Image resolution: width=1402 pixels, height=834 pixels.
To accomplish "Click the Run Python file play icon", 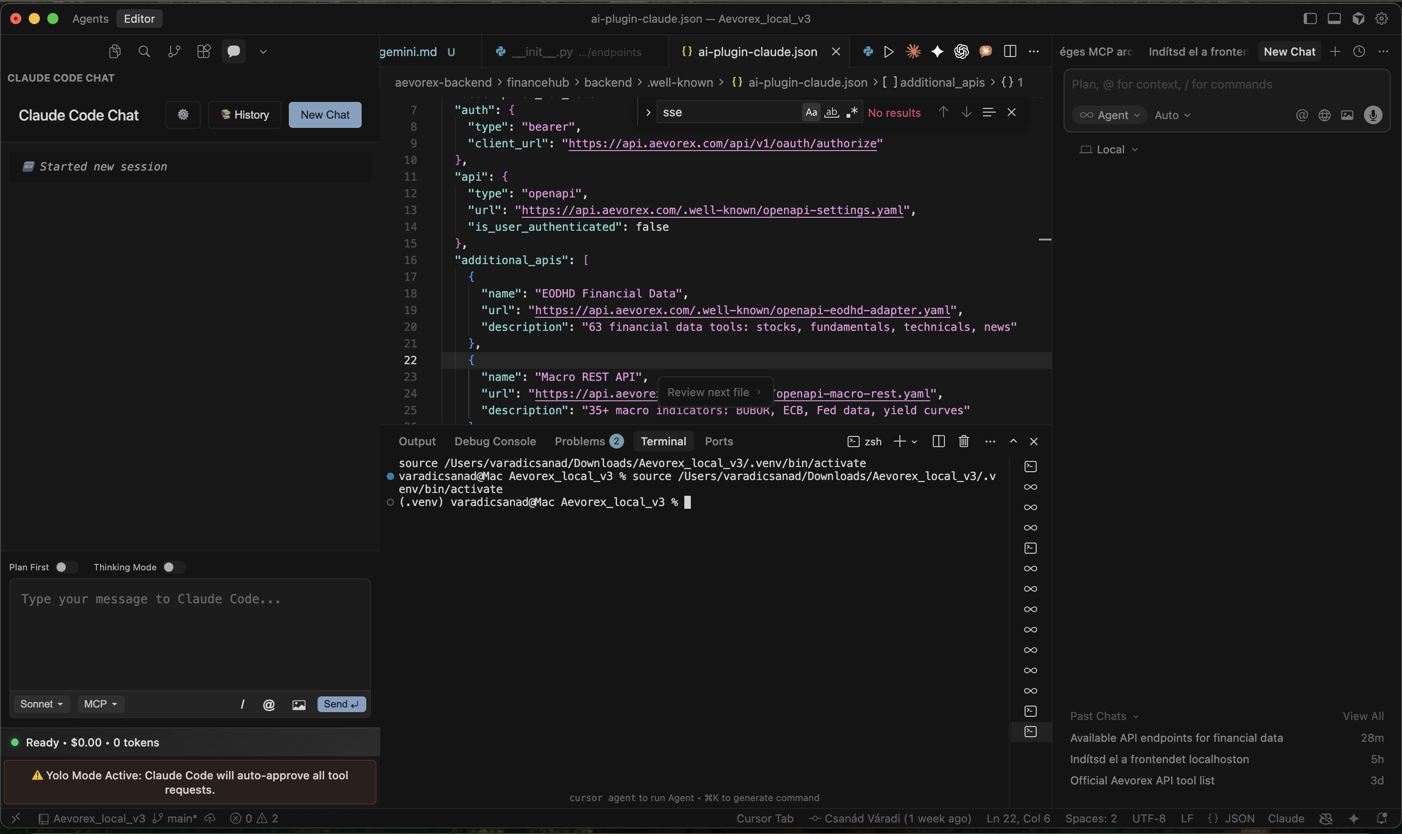I will click(x=888, y=52).
